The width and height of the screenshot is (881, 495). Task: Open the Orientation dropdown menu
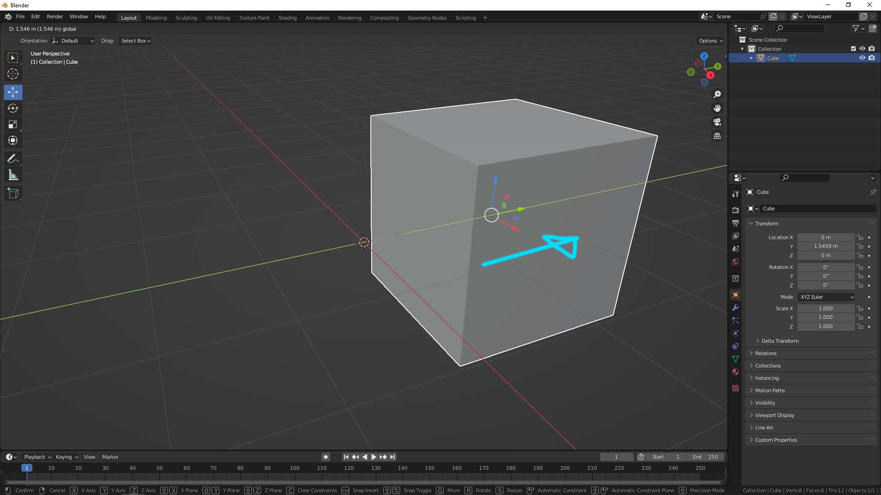(x=72, y=40)
